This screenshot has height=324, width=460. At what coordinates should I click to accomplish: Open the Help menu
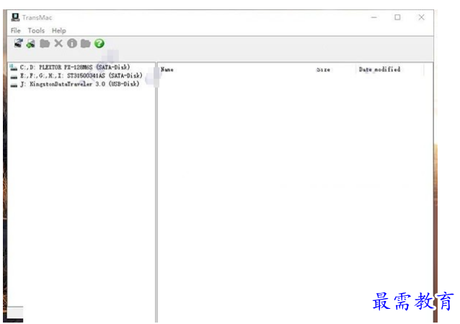(x=59, y=30)
